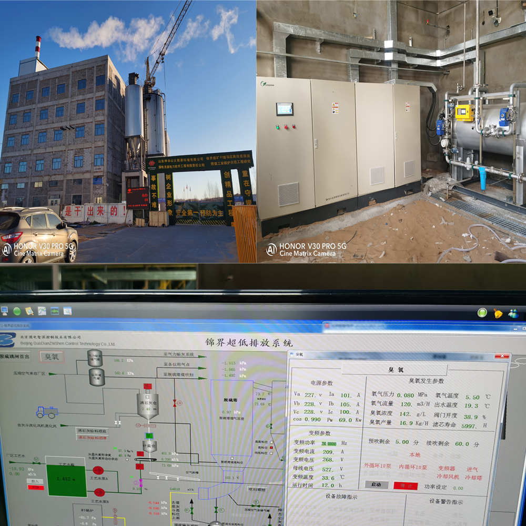Click the green M motor block above 计量仓
This screenshot has width=526, height=526.
point(149,436)
